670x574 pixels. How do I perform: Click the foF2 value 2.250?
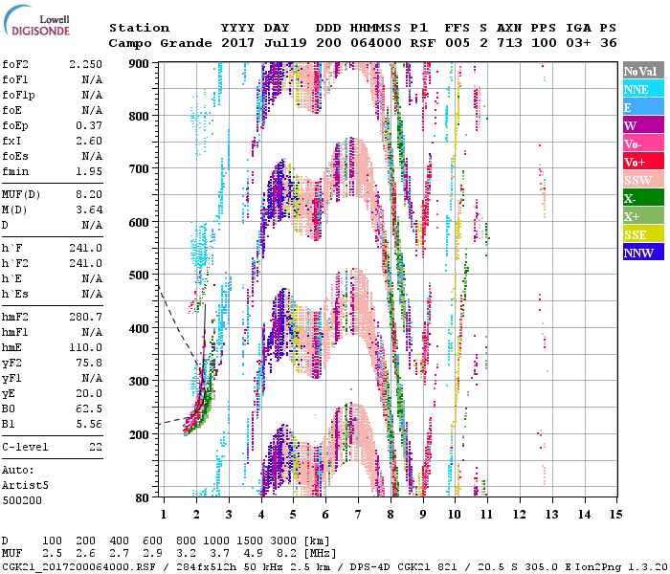coord(85,64)
